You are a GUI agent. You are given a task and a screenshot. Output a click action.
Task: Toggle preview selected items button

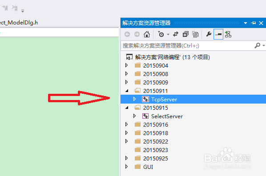[218, 34]
